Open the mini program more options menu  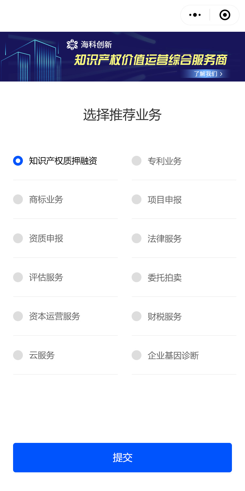tap(195, 15)
